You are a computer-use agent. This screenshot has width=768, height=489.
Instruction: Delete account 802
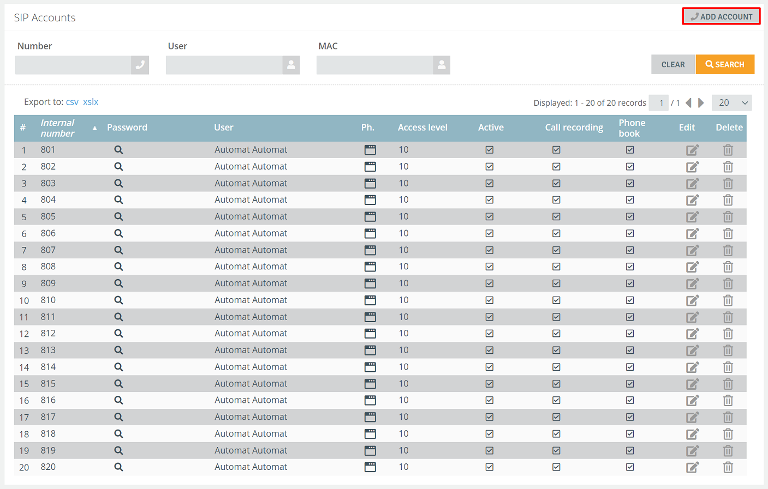[728, 167]
